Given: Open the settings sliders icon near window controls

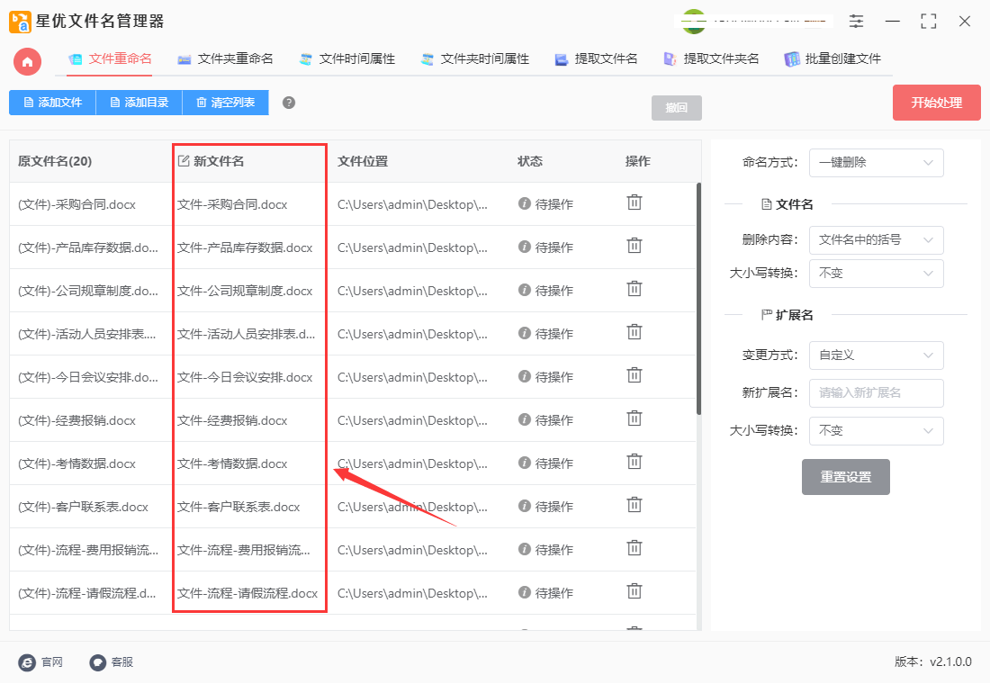Looking at the screenshot, I should (855, 21).
